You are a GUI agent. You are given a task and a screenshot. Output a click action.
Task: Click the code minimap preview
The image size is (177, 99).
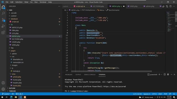pyautogui.click(x=170, y=21)
